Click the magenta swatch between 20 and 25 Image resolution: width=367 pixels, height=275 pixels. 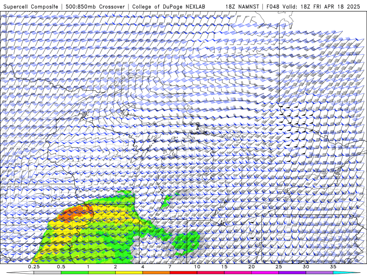[x=265, y=273]
